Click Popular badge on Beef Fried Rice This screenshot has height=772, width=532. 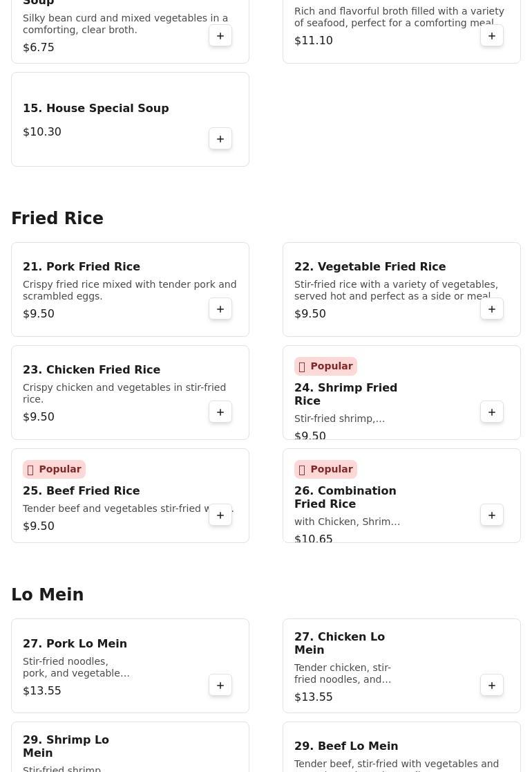54,469
